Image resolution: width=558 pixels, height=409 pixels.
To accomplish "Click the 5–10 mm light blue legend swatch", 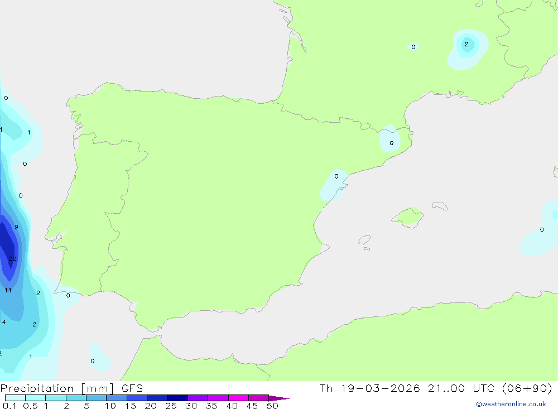I will [97, 398].
